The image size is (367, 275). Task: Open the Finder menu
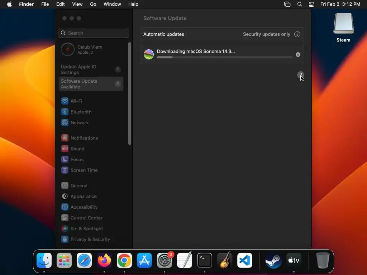[26, 4]
